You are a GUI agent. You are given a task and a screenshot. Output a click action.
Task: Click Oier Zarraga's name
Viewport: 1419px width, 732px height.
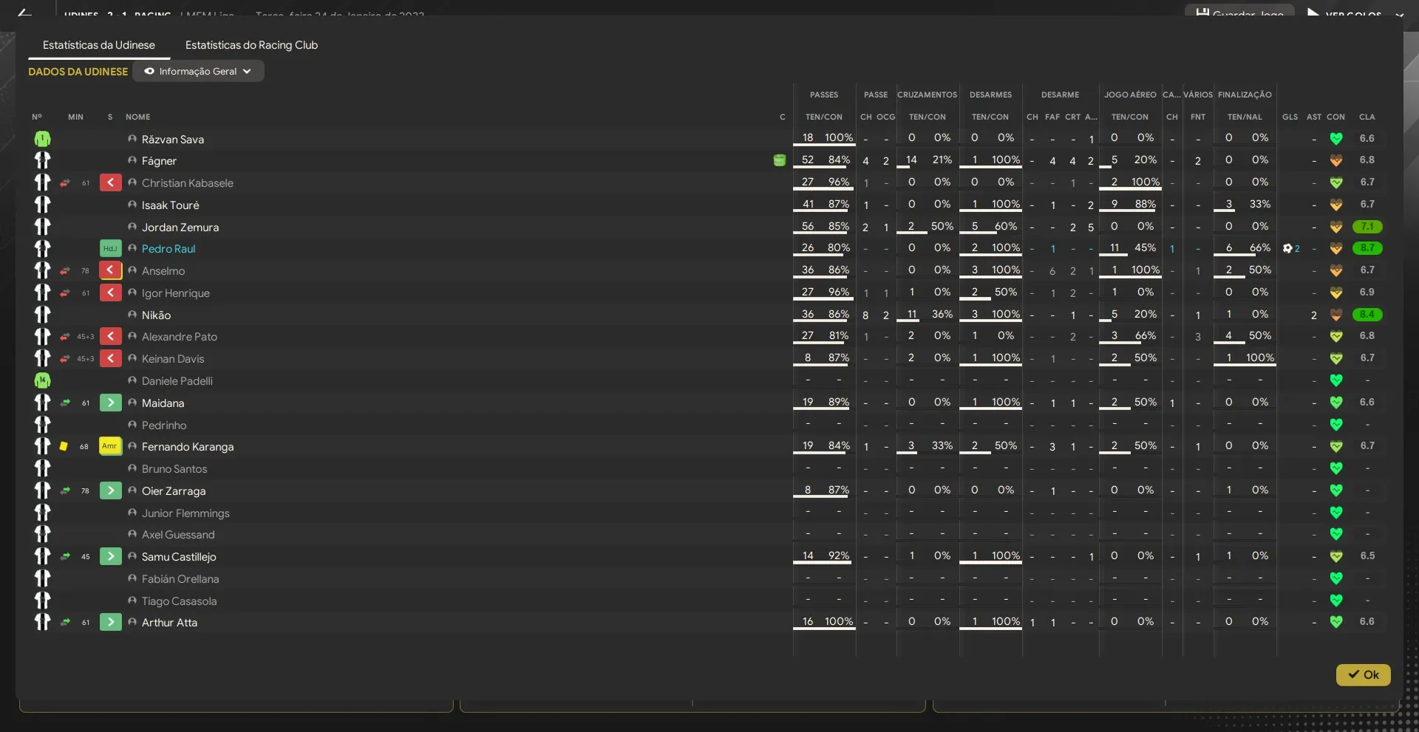point(174,491)
